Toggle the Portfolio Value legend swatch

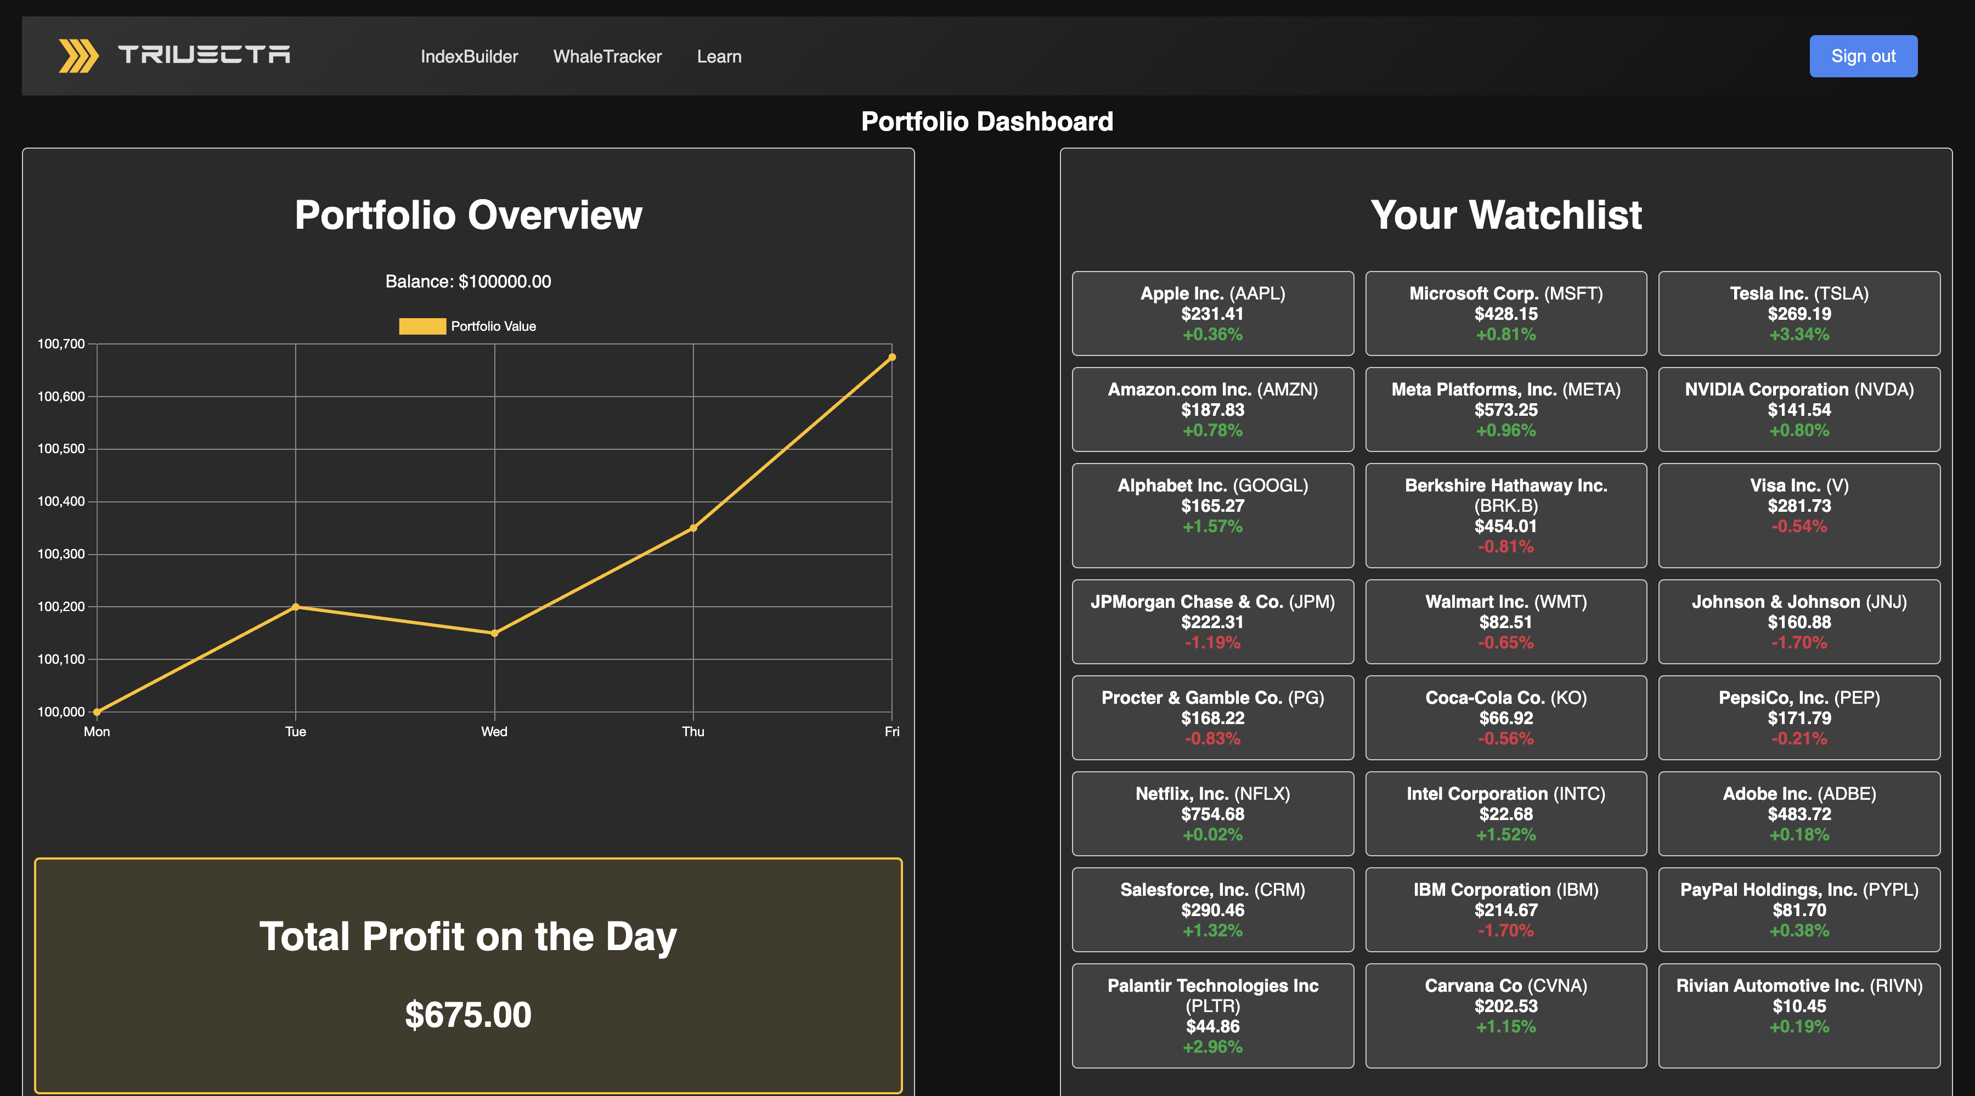point(422,326)
